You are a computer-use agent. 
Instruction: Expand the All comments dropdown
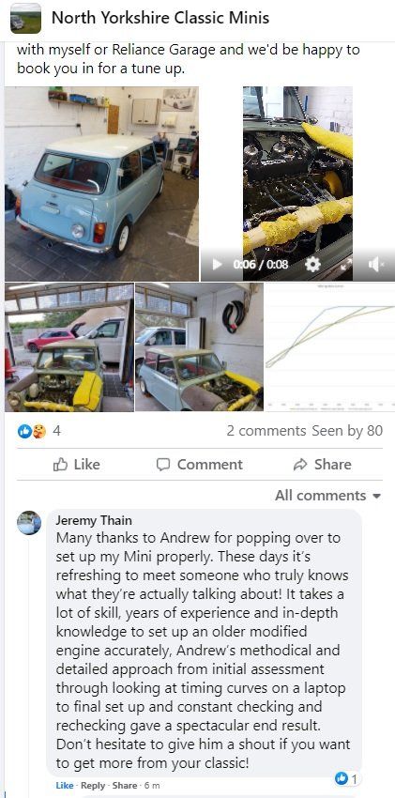point(327,495)
